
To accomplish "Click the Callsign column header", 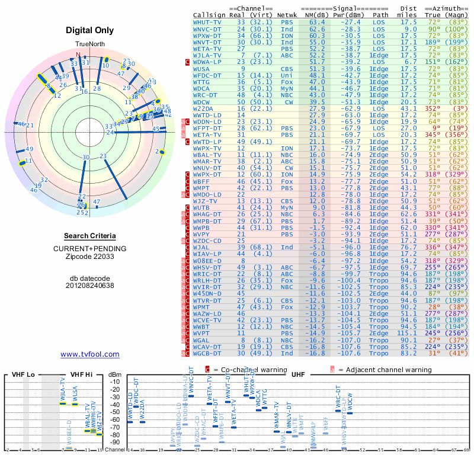I will 209,15.
